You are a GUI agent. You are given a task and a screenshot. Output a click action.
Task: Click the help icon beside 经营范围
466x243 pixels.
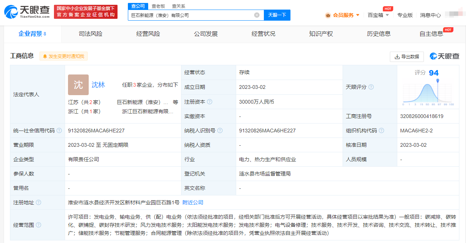[x=38, y=225]
